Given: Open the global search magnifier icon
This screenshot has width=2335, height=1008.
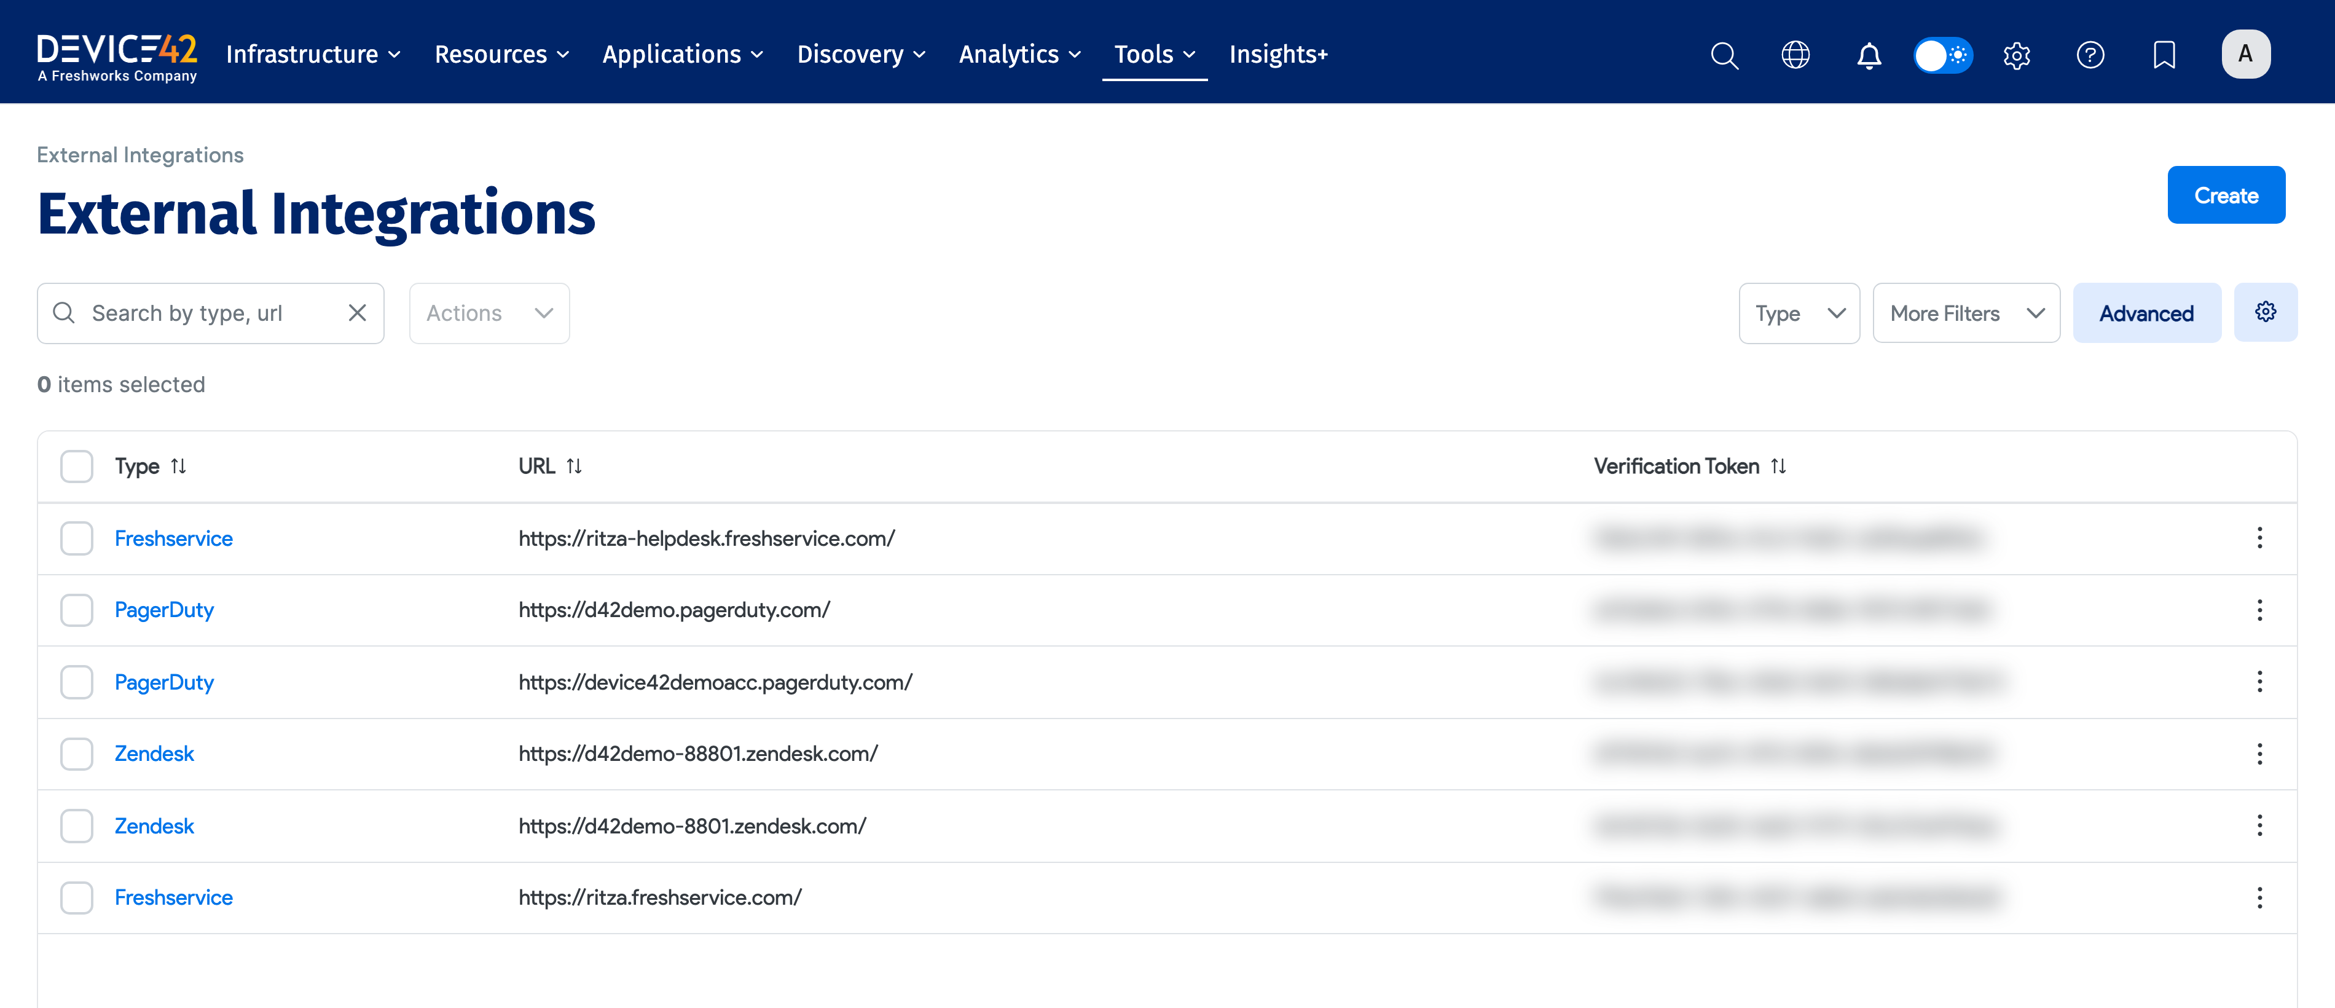Looking at the screenshot, I should tap(1724, 55).
